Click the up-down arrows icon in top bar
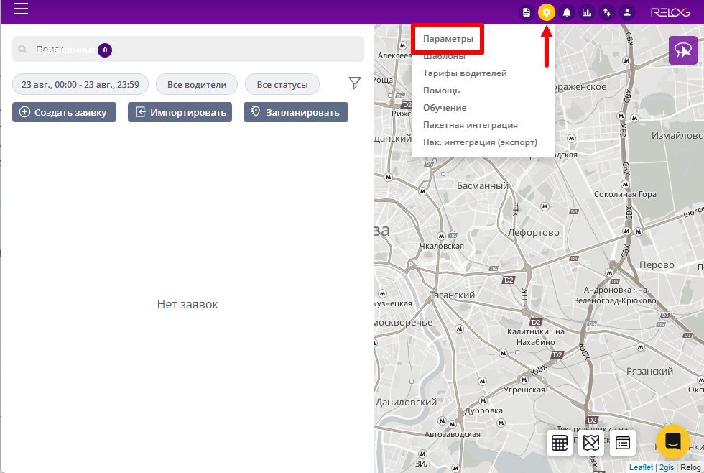Image resolution: width=704 pixels, height=473 pixels. (607, 12)
